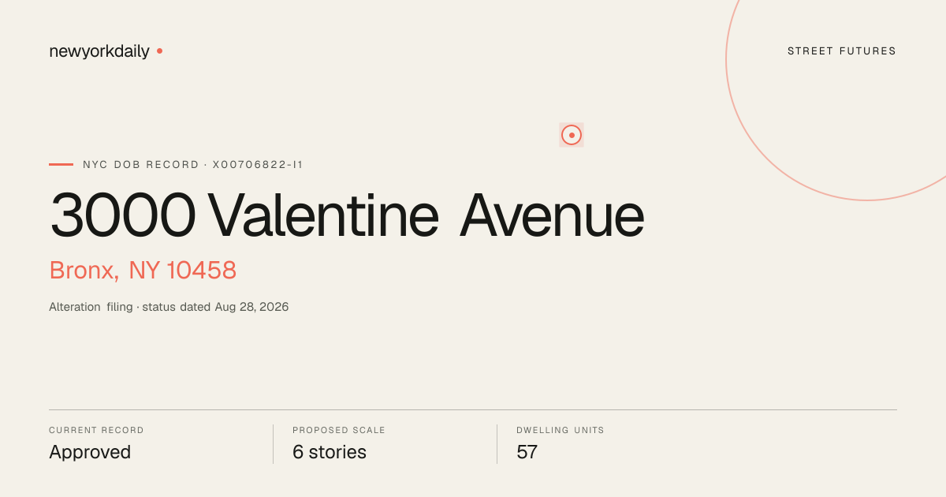Select the Approved status value

point(90,453)
